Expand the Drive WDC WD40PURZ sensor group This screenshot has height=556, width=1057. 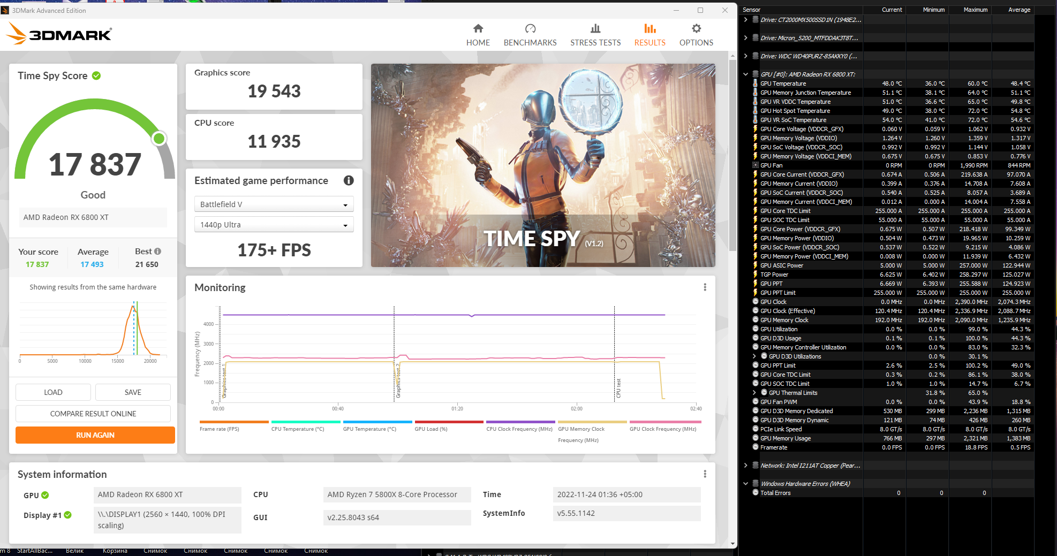pos(745,56)
